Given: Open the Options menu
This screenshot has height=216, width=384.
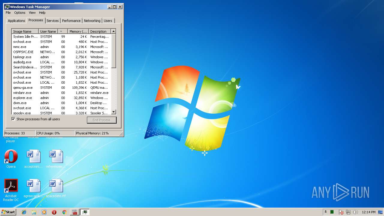Looking at the screenshot, I should tap(20, 13).
